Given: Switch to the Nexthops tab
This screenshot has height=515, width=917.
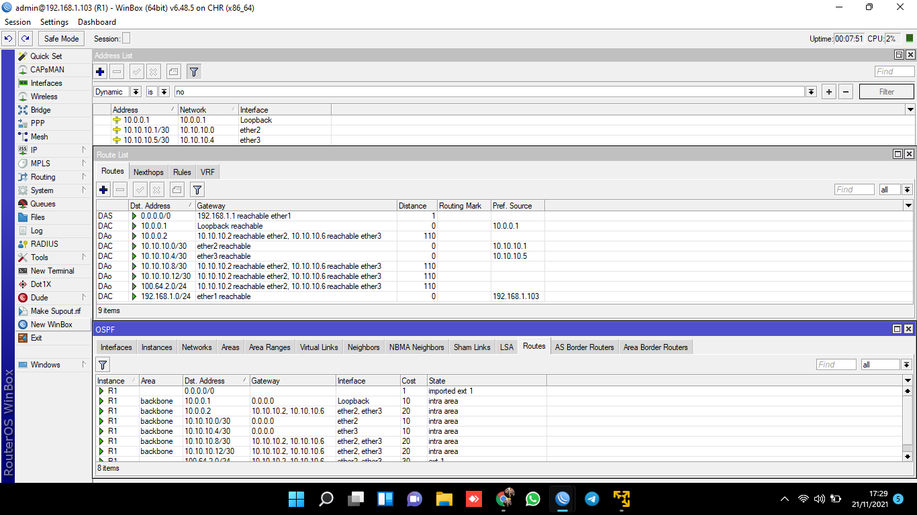Looking at the screenshot, I should coord(148,172).
